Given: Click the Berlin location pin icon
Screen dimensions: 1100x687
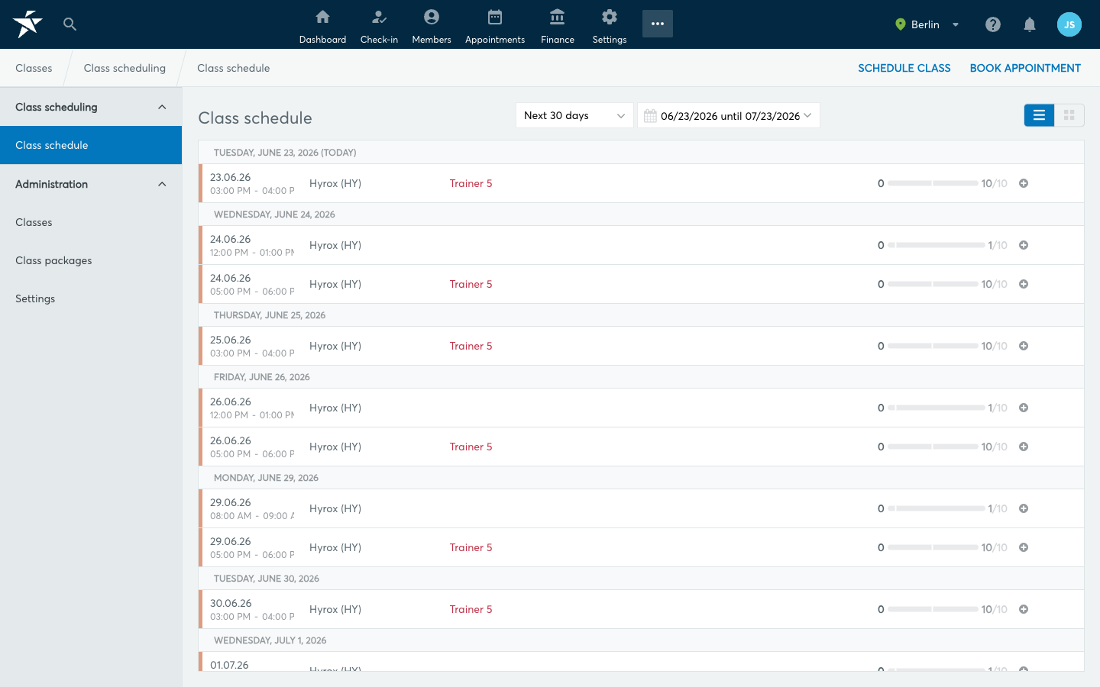Looking at the screenshot, I should pos(900,24).
